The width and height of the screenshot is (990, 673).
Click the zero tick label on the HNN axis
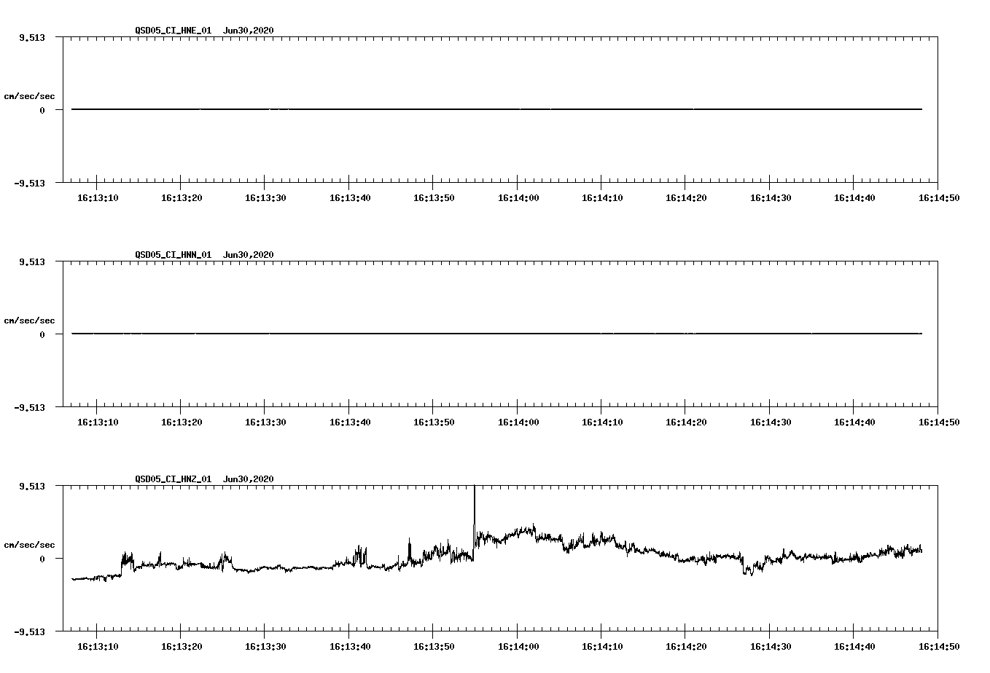[x=42, y=334]
